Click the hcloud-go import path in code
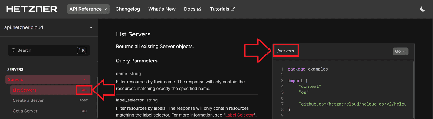The height and width of the screenshot is (119, 433). pos(353,104)
